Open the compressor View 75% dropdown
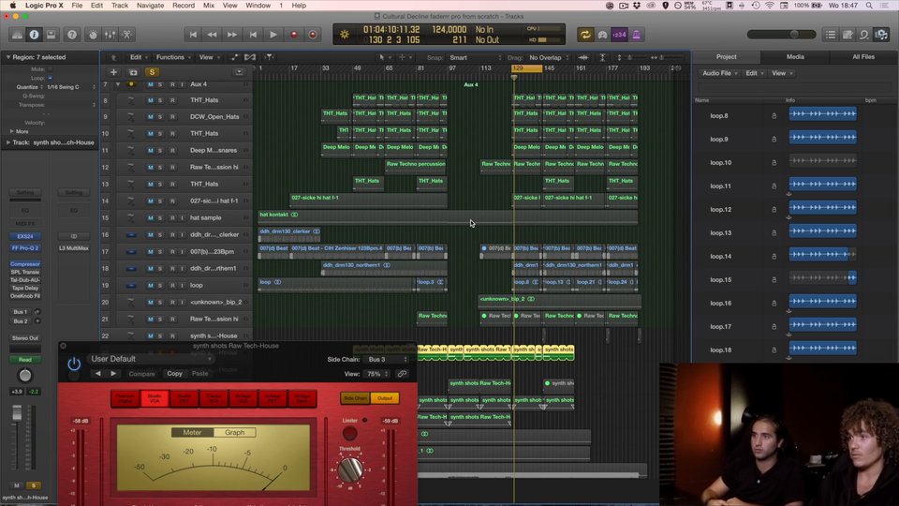 376,374
